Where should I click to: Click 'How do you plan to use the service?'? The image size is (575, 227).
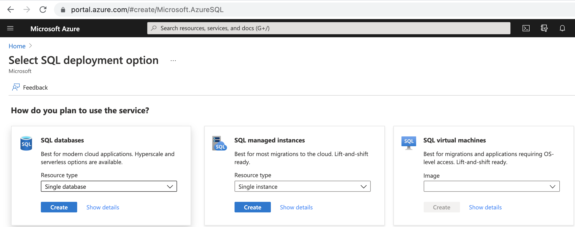pos(80,110)
